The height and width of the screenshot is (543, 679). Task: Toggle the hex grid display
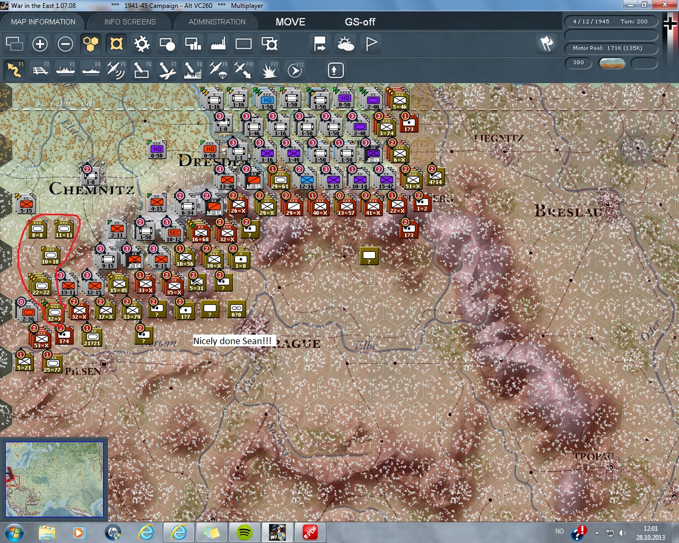pos(91,43)
